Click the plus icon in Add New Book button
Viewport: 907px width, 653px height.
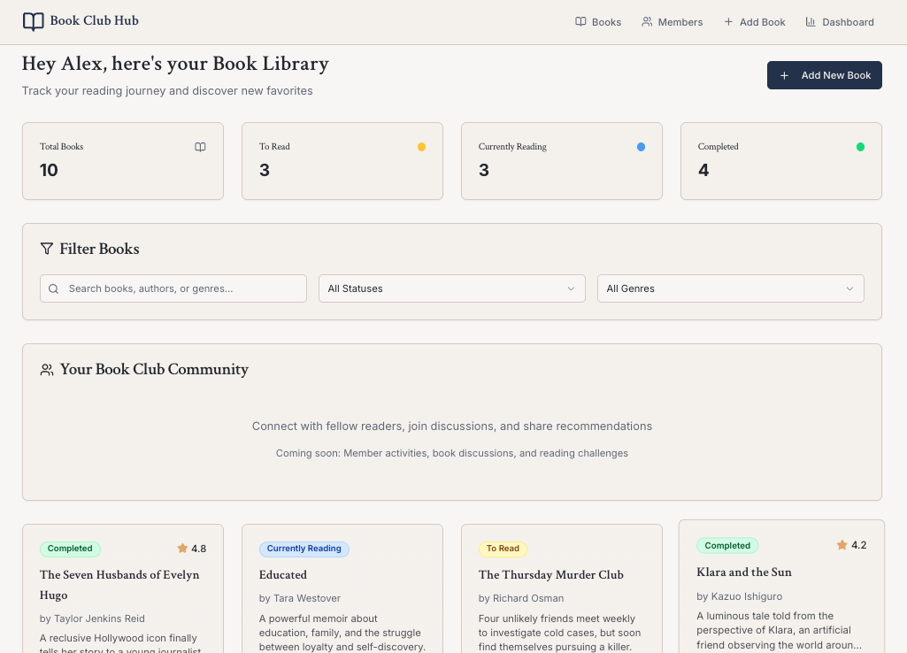pyautogui.click(x=784, y=75)
